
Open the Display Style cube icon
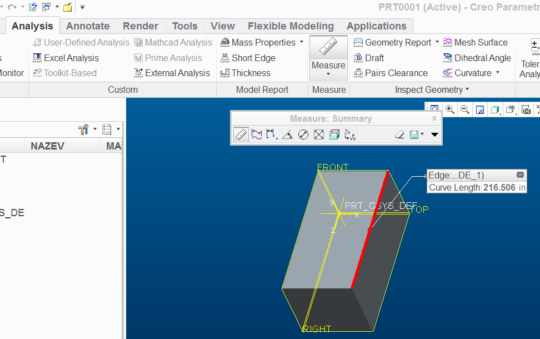coord(495,109)
